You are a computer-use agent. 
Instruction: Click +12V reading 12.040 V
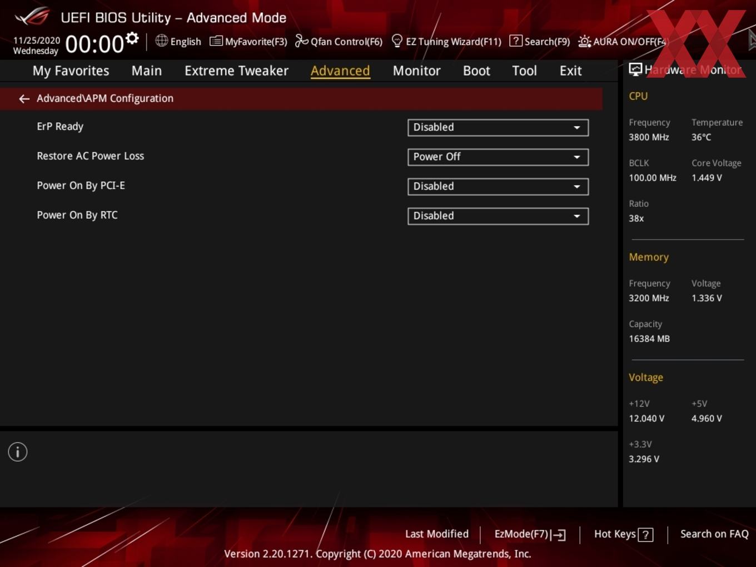[646, 419]
